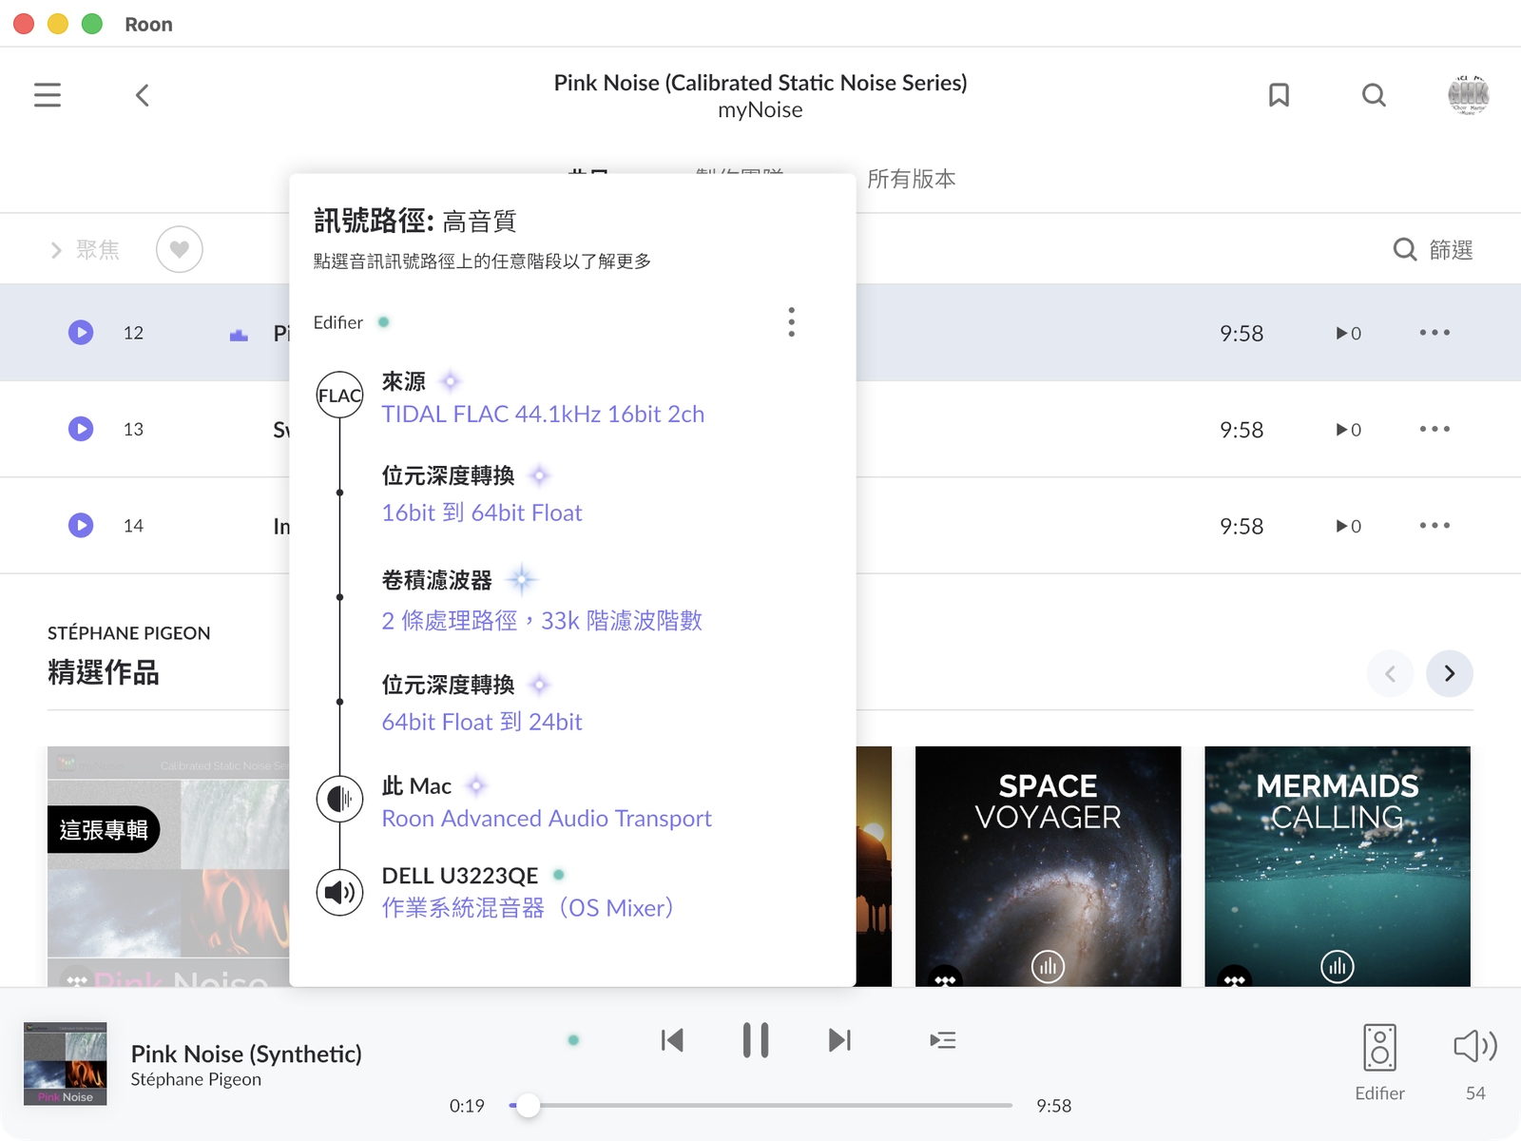Screen dimensions: 1521x1141
Task: Play track 13
Action: [x=81, y=429]
